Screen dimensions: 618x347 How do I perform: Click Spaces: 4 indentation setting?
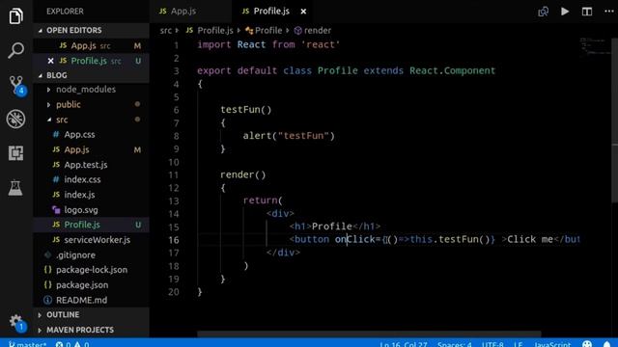coord(455,344)
